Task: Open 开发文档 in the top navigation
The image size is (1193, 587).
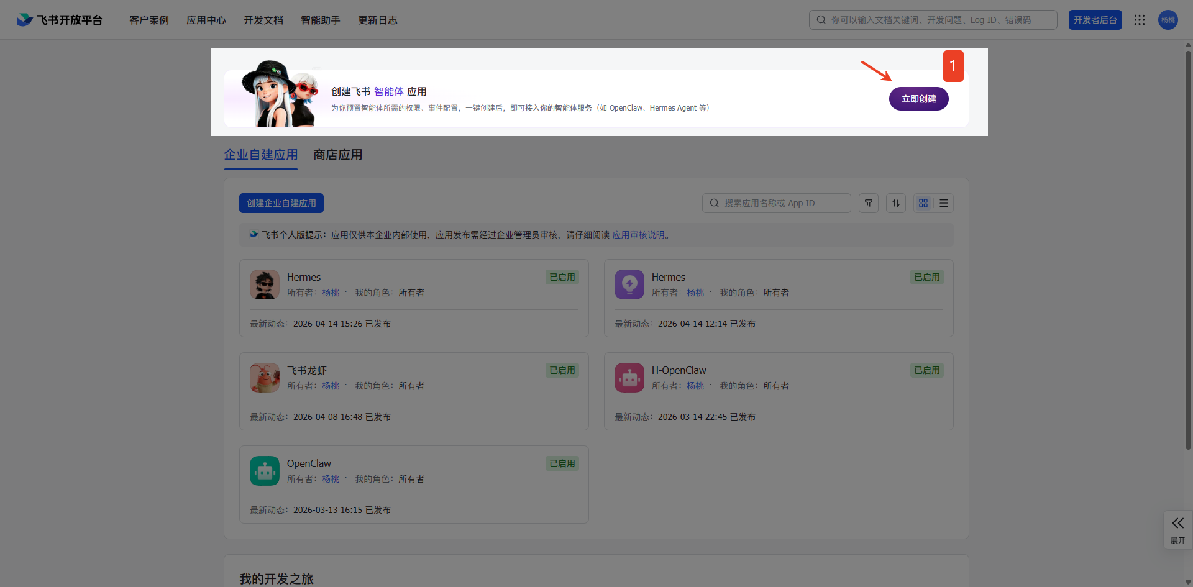Action: (x=263, y=20)
